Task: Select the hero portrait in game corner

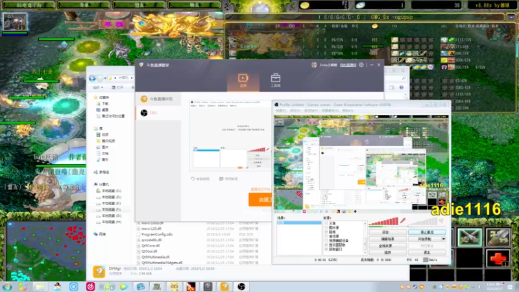Action: [x=15, y=22]
